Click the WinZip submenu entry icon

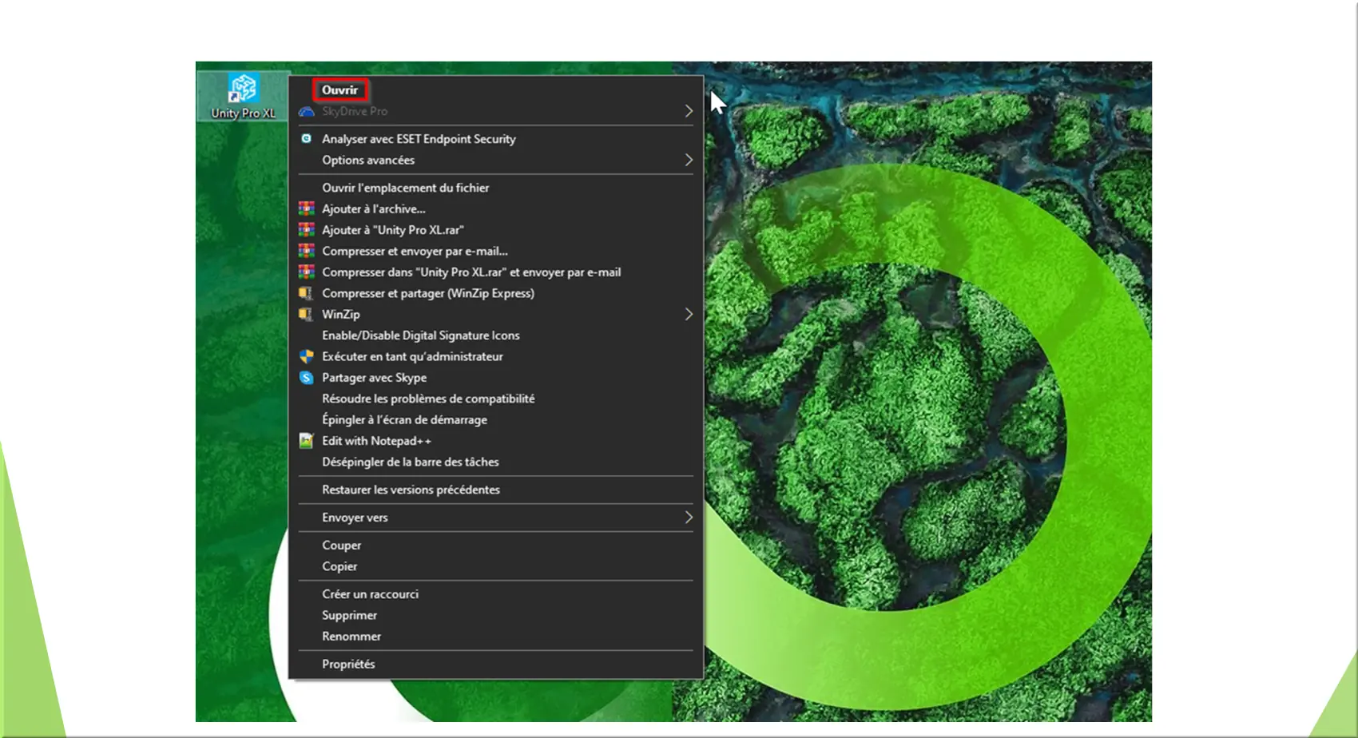(306, 315)
